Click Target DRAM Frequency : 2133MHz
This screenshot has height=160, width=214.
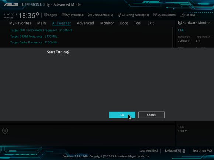pos(34,36)
